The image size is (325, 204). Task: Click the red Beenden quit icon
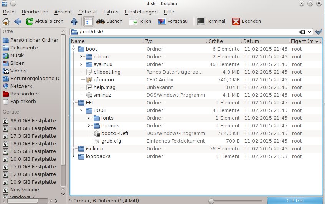(x=236, y=21)
